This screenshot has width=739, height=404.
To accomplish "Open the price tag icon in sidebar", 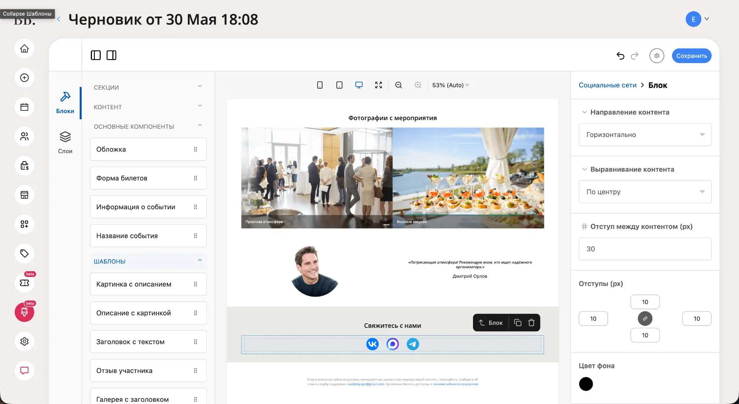I will tap(24, 254).
